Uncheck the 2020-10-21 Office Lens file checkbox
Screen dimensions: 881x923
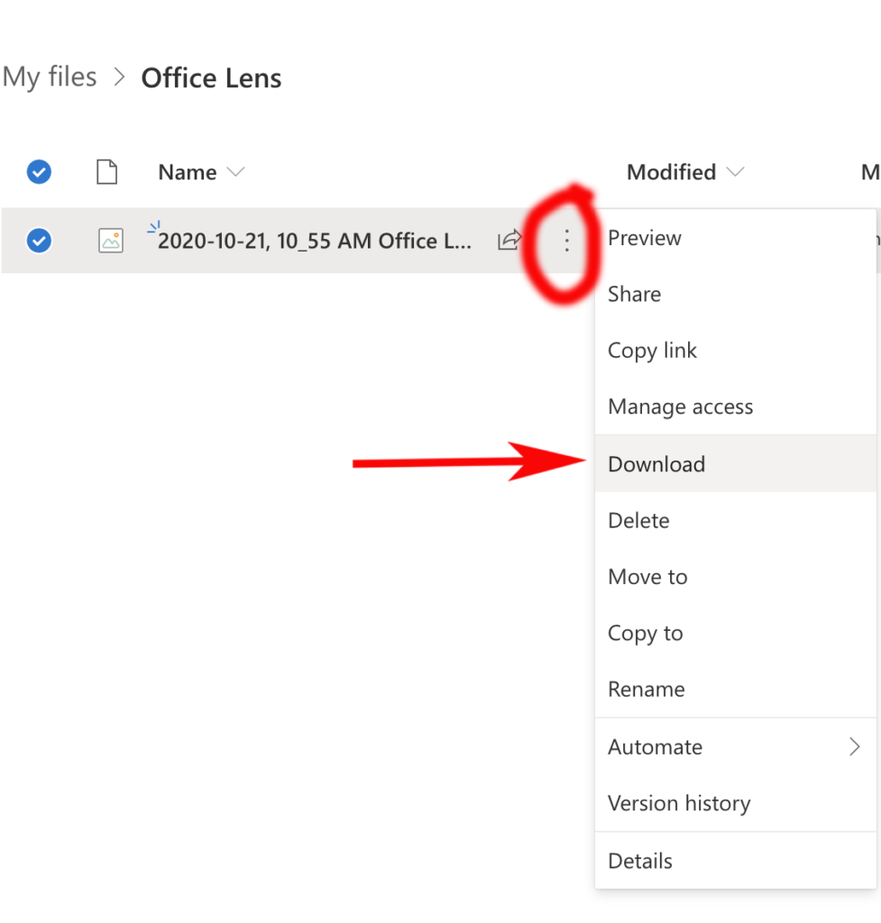(x=39, y=241)
